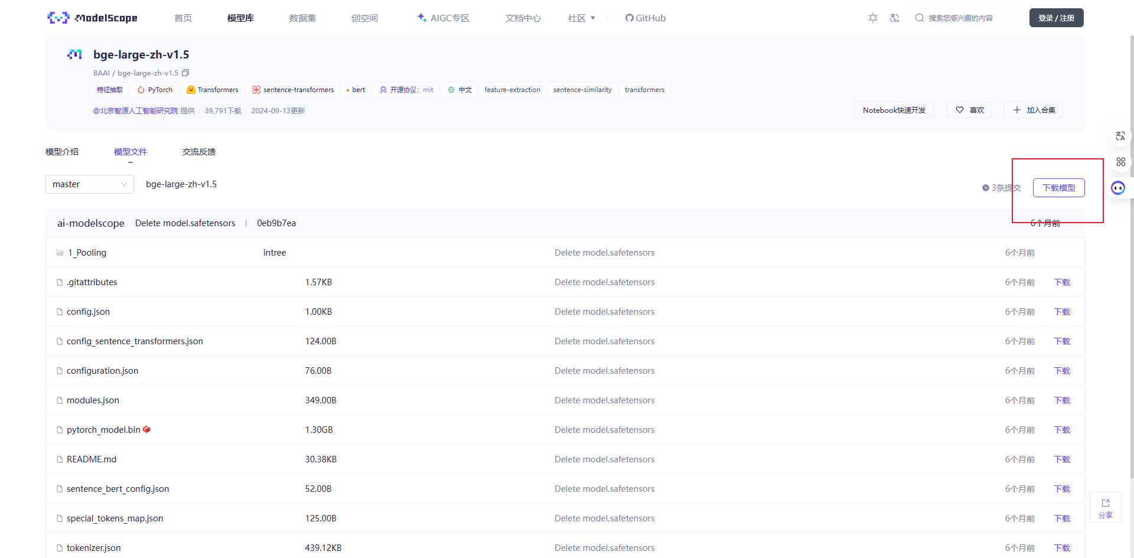Open configuration.json file

pos(102,371)
